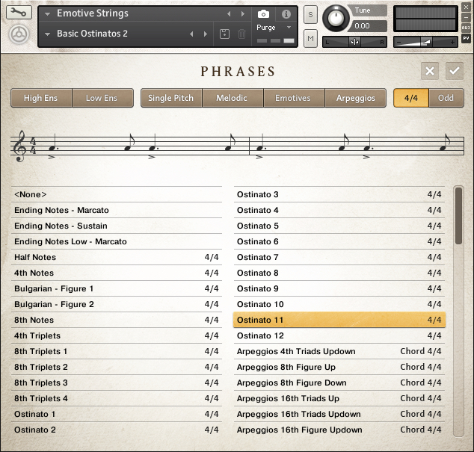
Task: Select the Ostinato 1 phrase
Action: [x=117, y=414]
